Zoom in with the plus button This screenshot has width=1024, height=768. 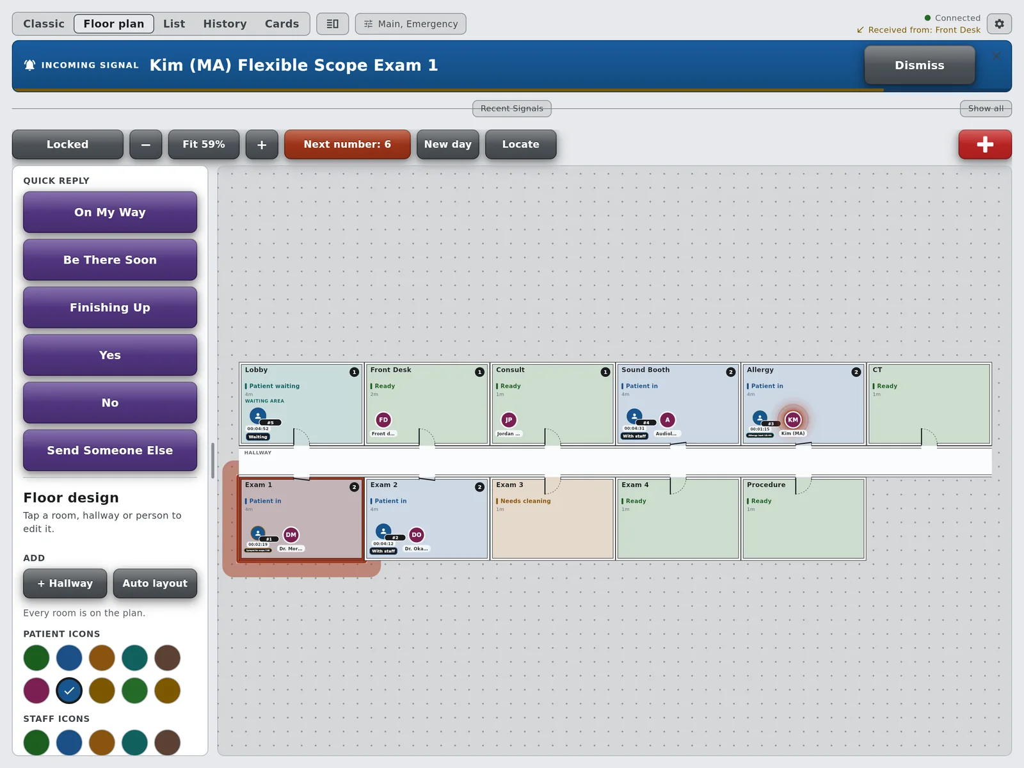pyautogui.click(x=262, y=144)
